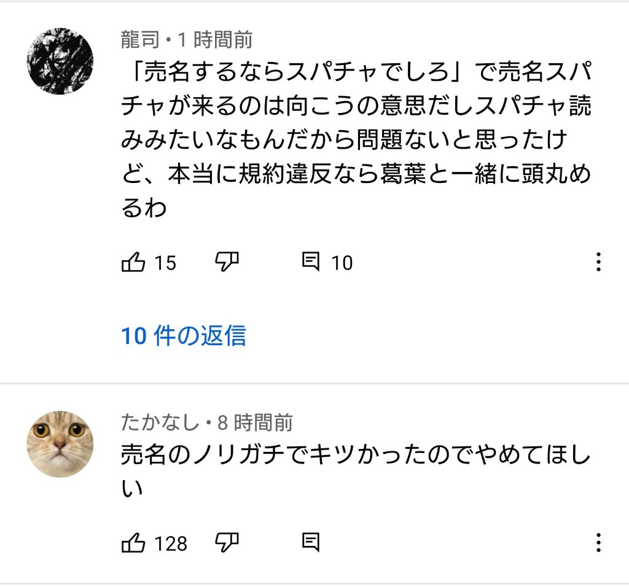
Task: Click the like count 15
Action: [165, 263]
